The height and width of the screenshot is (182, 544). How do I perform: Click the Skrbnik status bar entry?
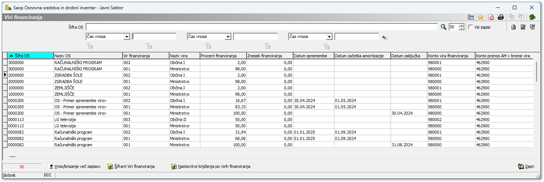pyautogui.click(x=23, y=175)
